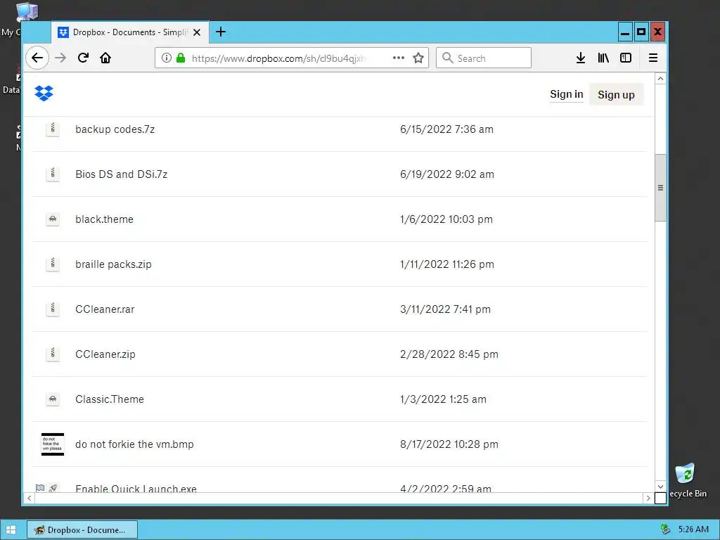Select the Dropbox - Documents tab
The image size is (720, 540).
click(x=130, y=32)
